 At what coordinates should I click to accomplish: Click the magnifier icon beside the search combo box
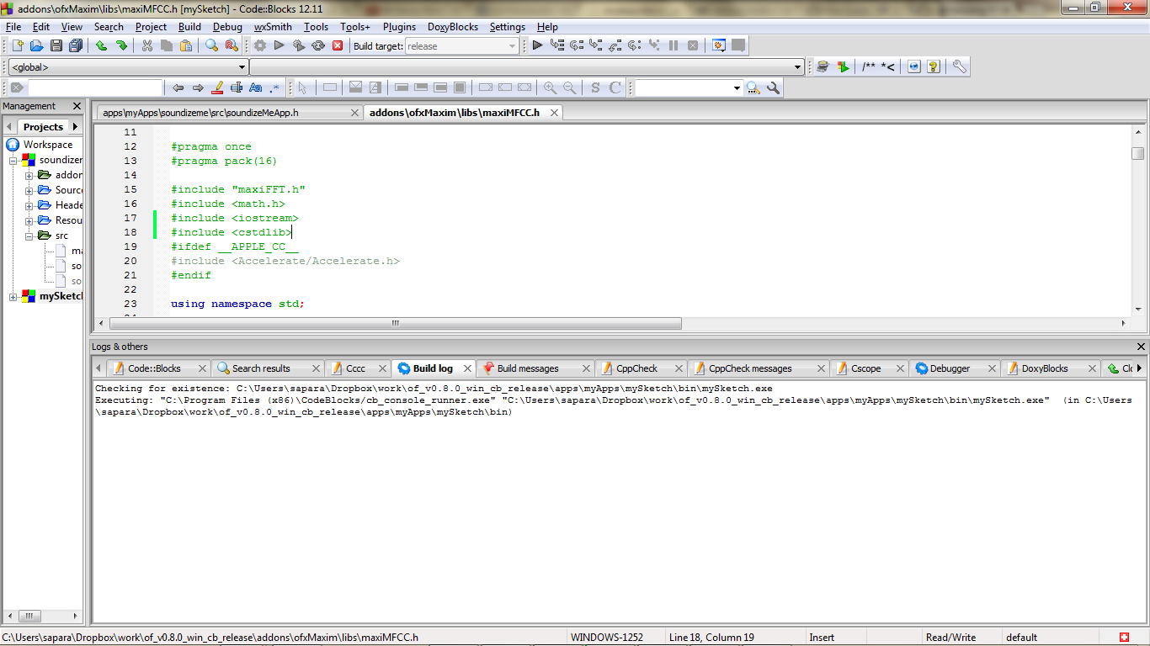coord(753,87)
